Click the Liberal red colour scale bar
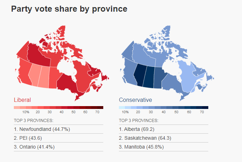 pos(59,108)
